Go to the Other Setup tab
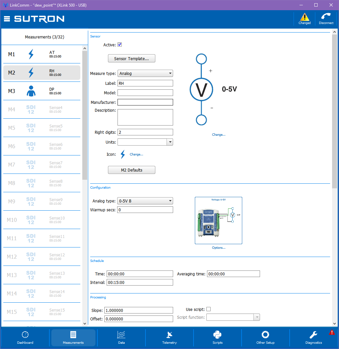339x349 pixels. click(266, 338)
